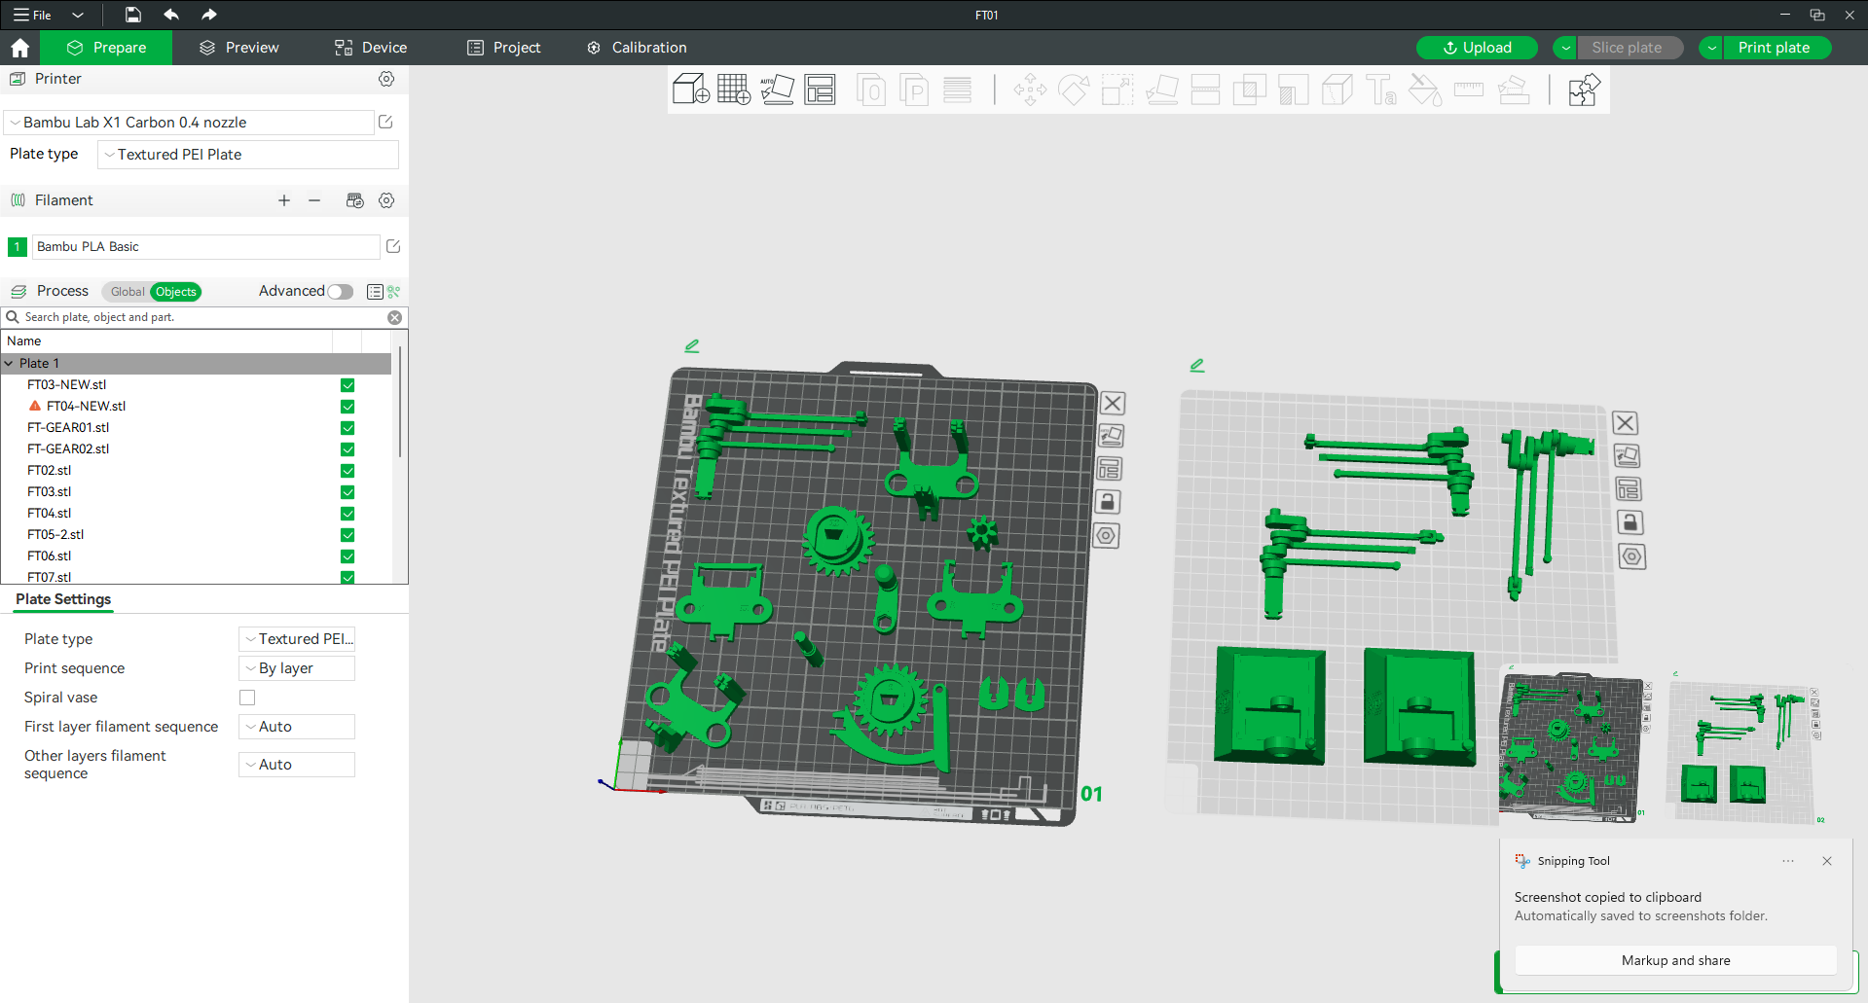Select the Support painting tool
The height and width of the screenshot is (1003, 1868).
tap(1293, 90)
